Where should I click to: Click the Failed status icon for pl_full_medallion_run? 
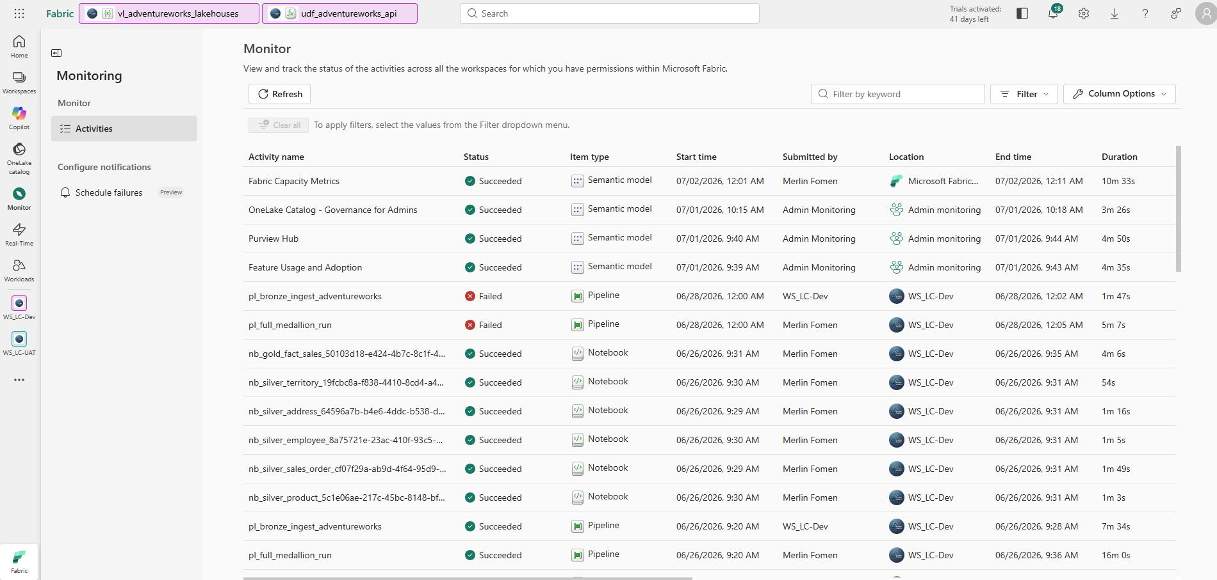coord(470,325)
